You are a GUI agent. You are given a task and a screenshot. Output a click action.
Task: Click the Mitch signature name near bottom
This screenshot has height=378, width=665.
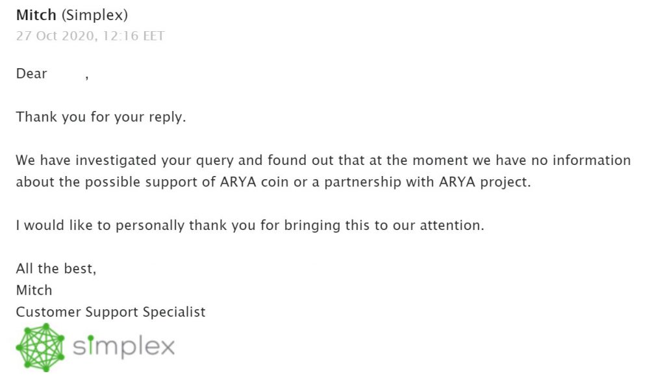[x=34, y=290]
